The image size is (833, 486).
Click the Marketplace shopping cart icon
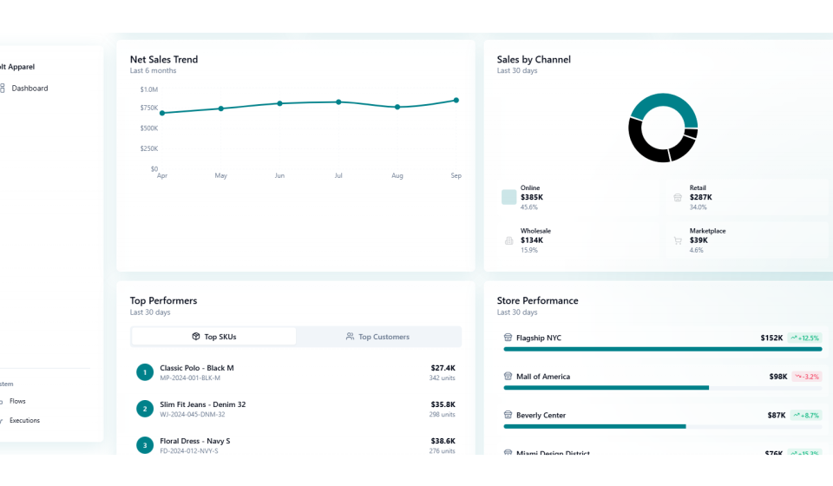click(678, 240)
